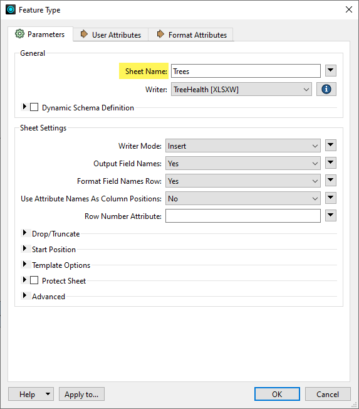Viewport: 359px width, 409px height.
Task: Expand the Advanced section
Action: pos(24,295)
